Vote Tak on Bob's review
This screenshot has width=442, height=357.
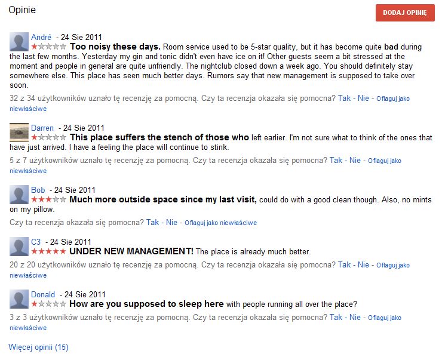point(152,222)
